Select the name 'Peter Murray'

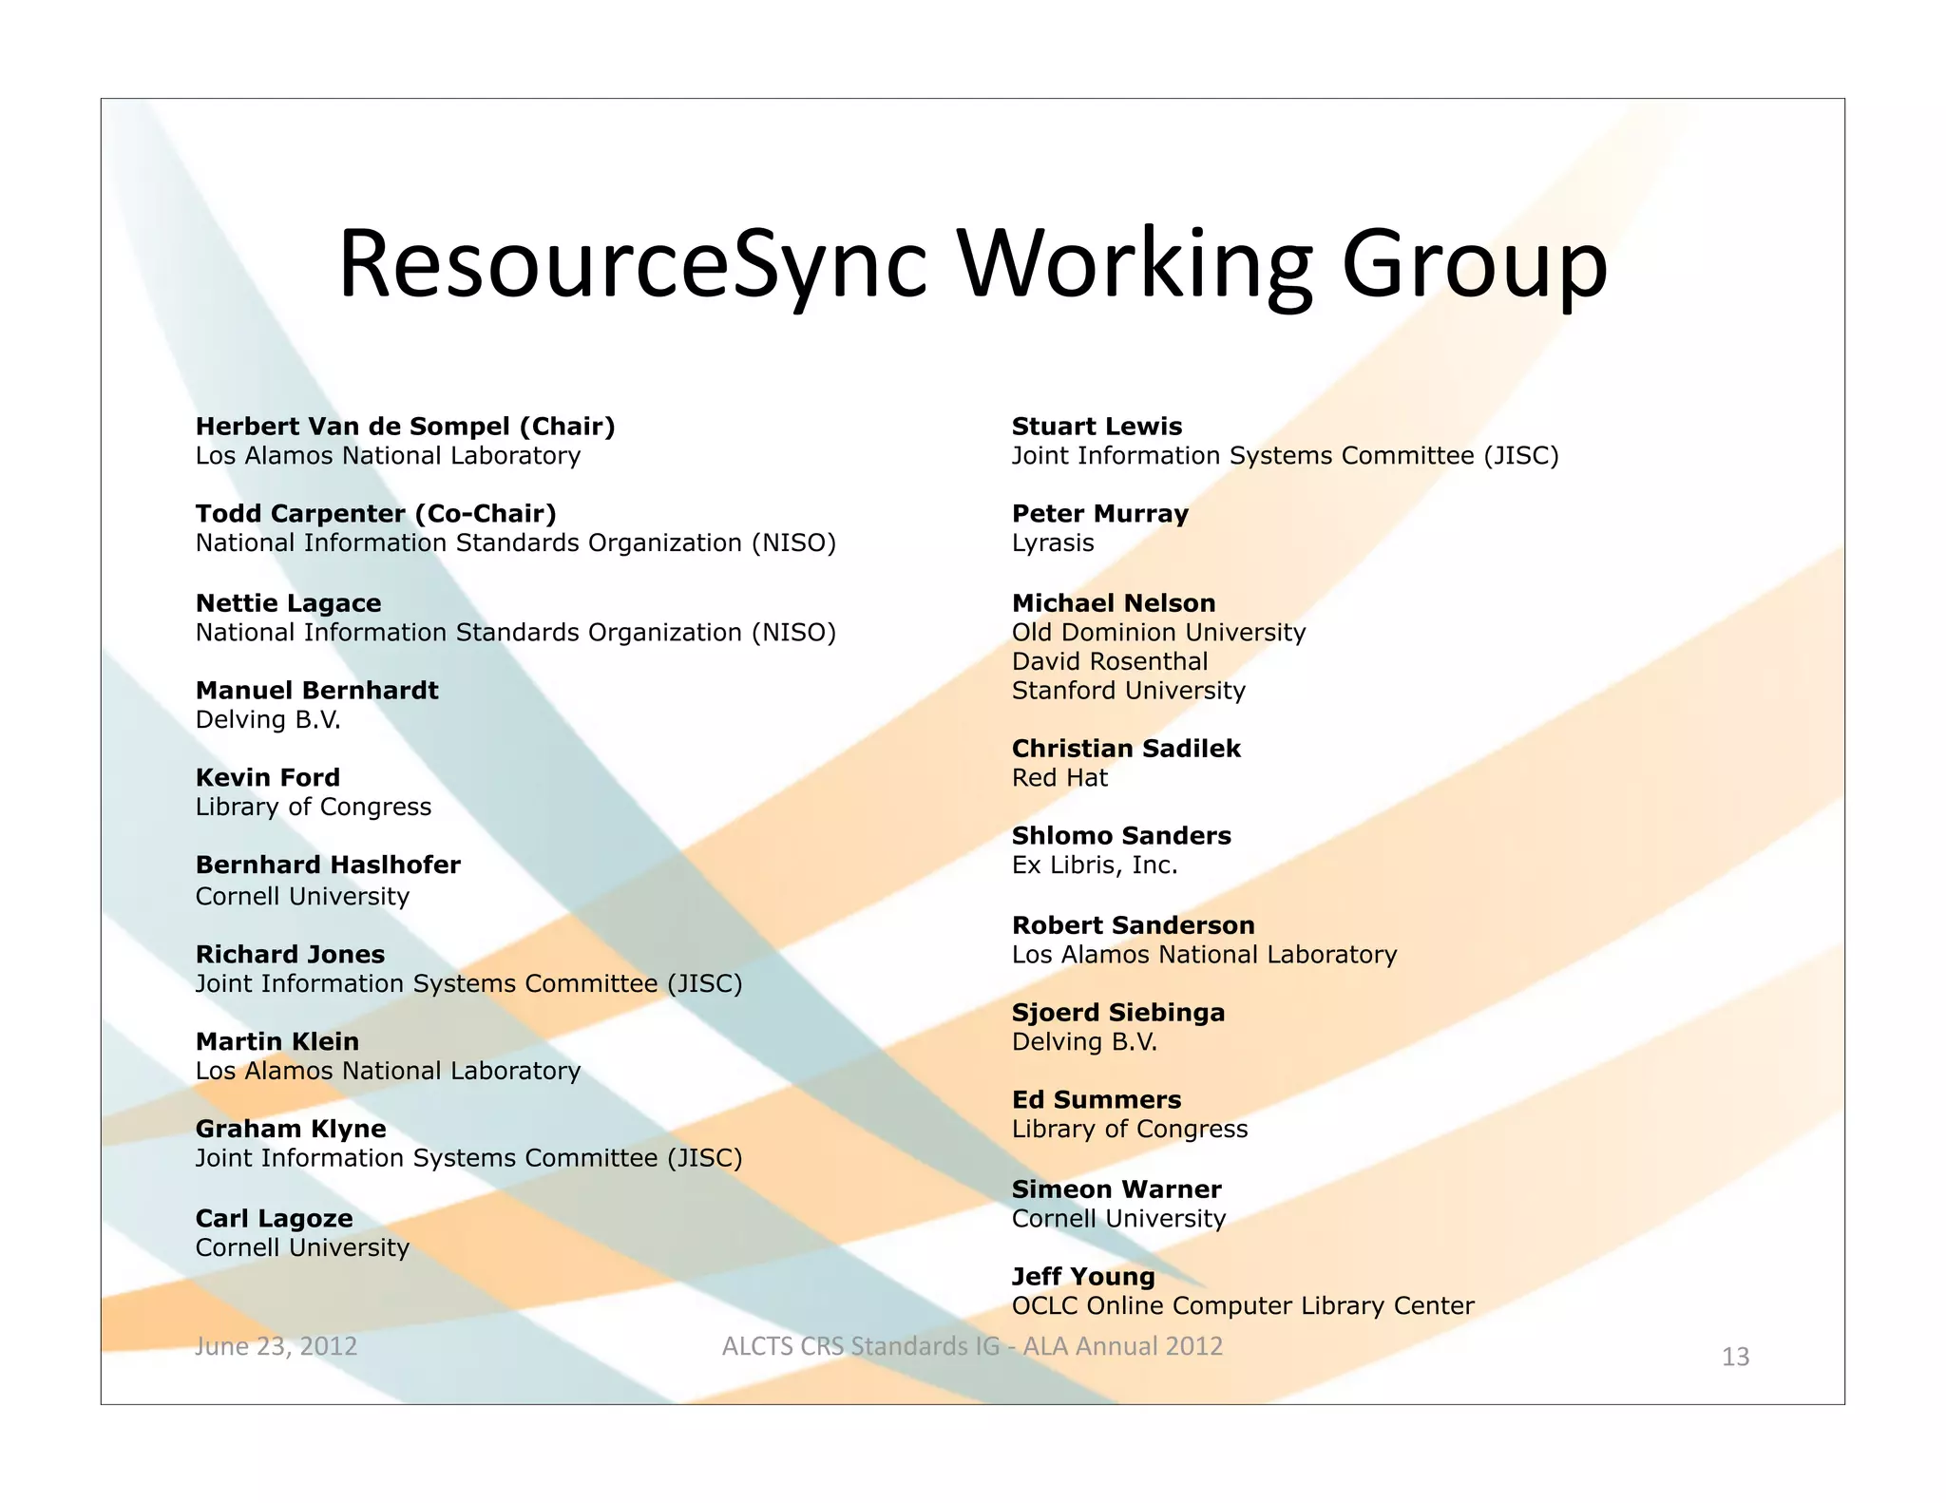pyautogui.click(x=1100, y=514)
